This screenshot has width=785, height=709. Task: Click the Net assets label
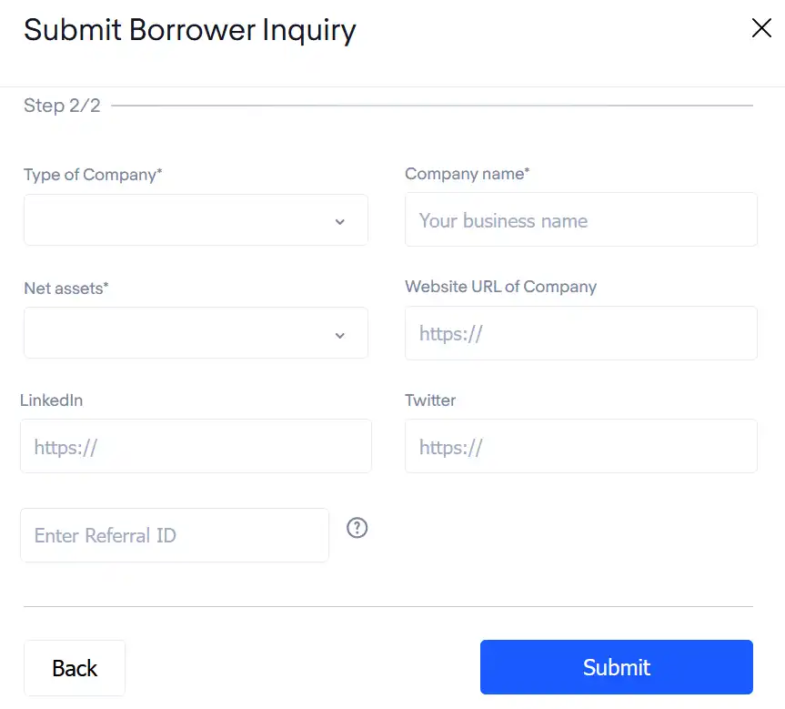66,289
